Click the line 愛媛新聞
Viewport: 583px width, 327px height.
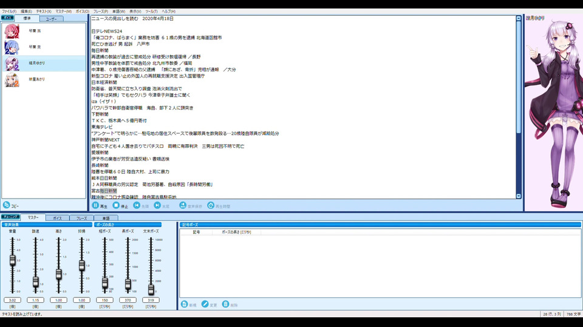[100, 153]
